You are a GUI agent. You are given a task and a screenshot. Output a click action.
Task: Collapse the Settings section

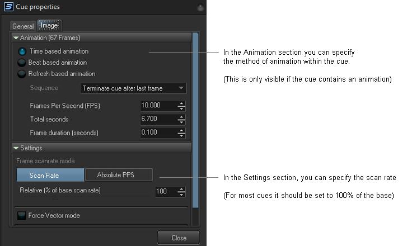pos(16,148)
